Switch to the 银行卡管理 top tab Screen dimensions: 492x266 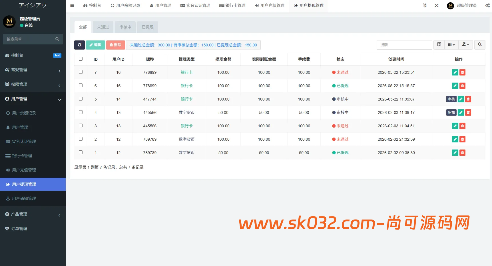(232, 5)
